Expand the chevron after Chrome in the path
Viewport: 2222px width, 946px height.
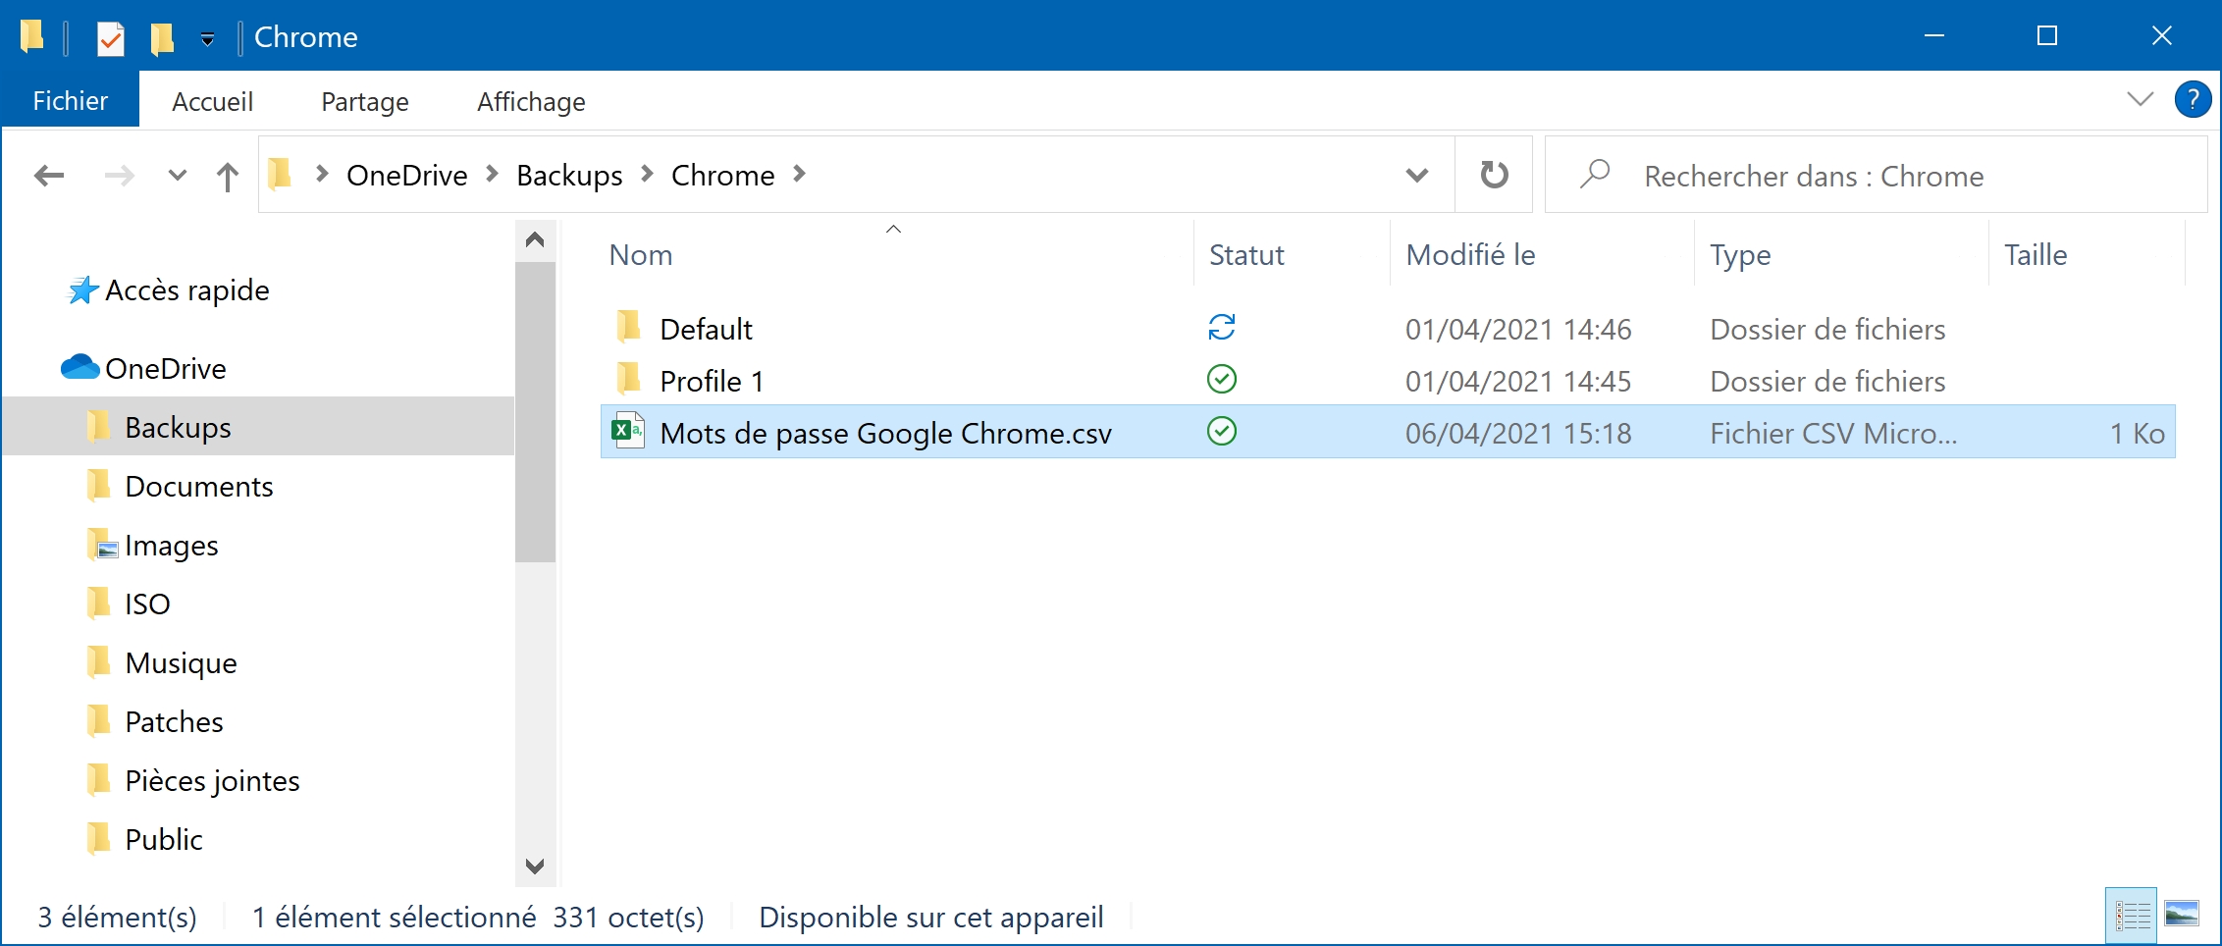coord(800,174)
